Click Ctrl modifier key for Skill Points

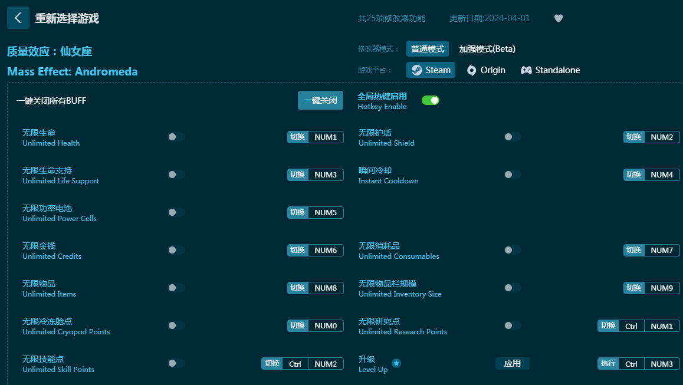[295, 364]
